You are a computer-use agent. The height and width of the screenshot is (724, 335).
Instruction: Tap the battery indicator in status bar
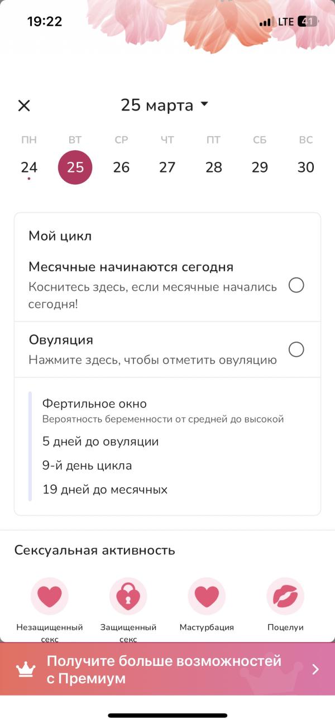(307, 22)
